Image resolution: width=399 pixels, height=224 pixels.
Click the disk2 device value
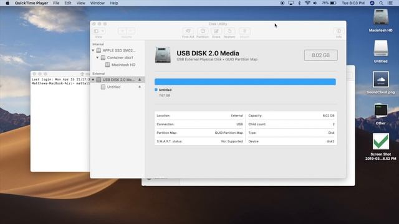[x=330, y=141]
